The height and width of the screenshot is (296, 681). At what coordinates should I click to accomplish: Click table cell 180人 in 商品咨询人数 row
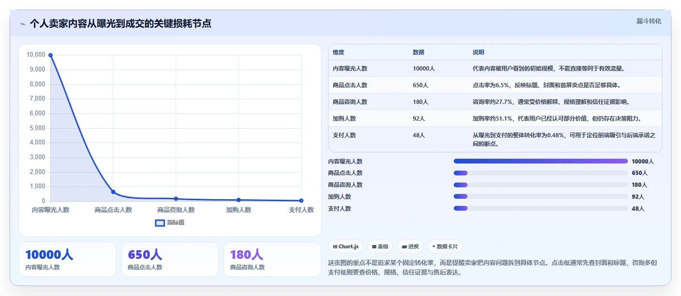click(x=420, y=102)
